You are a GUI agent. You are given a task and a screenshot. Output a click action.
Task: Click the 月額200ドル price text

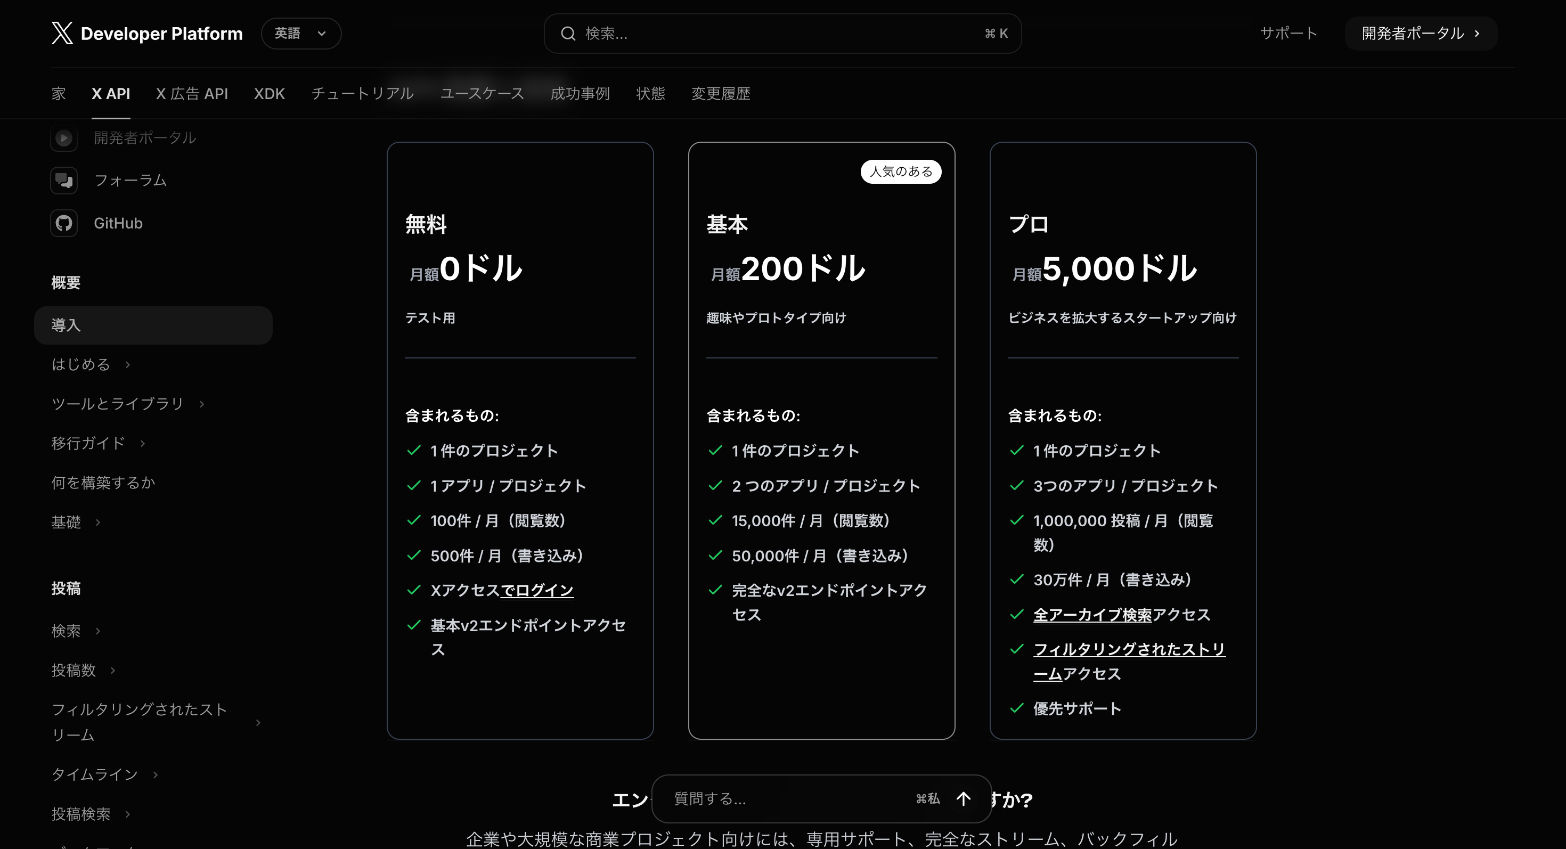[788, 269]
